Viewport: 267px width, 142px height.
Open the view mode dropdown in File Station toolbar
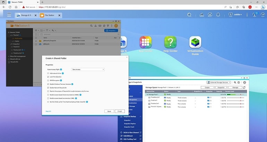[x=37, y=30]
